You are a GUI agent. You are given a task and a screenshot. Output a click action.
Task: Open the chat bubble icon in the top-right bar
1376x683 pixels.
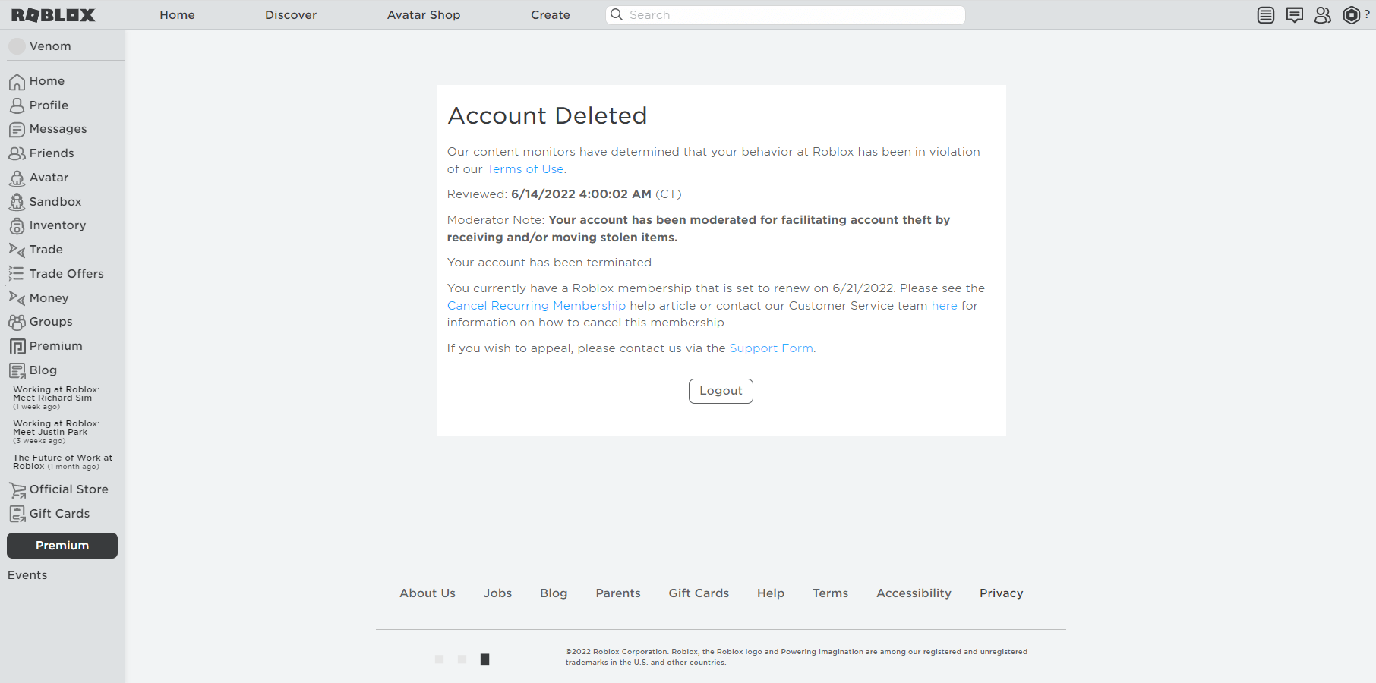(1295, 15)
